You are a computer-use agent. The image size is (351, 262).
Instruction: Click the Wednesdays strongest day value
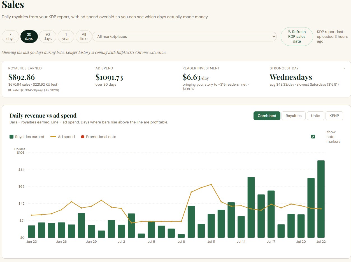coord(291,77)
